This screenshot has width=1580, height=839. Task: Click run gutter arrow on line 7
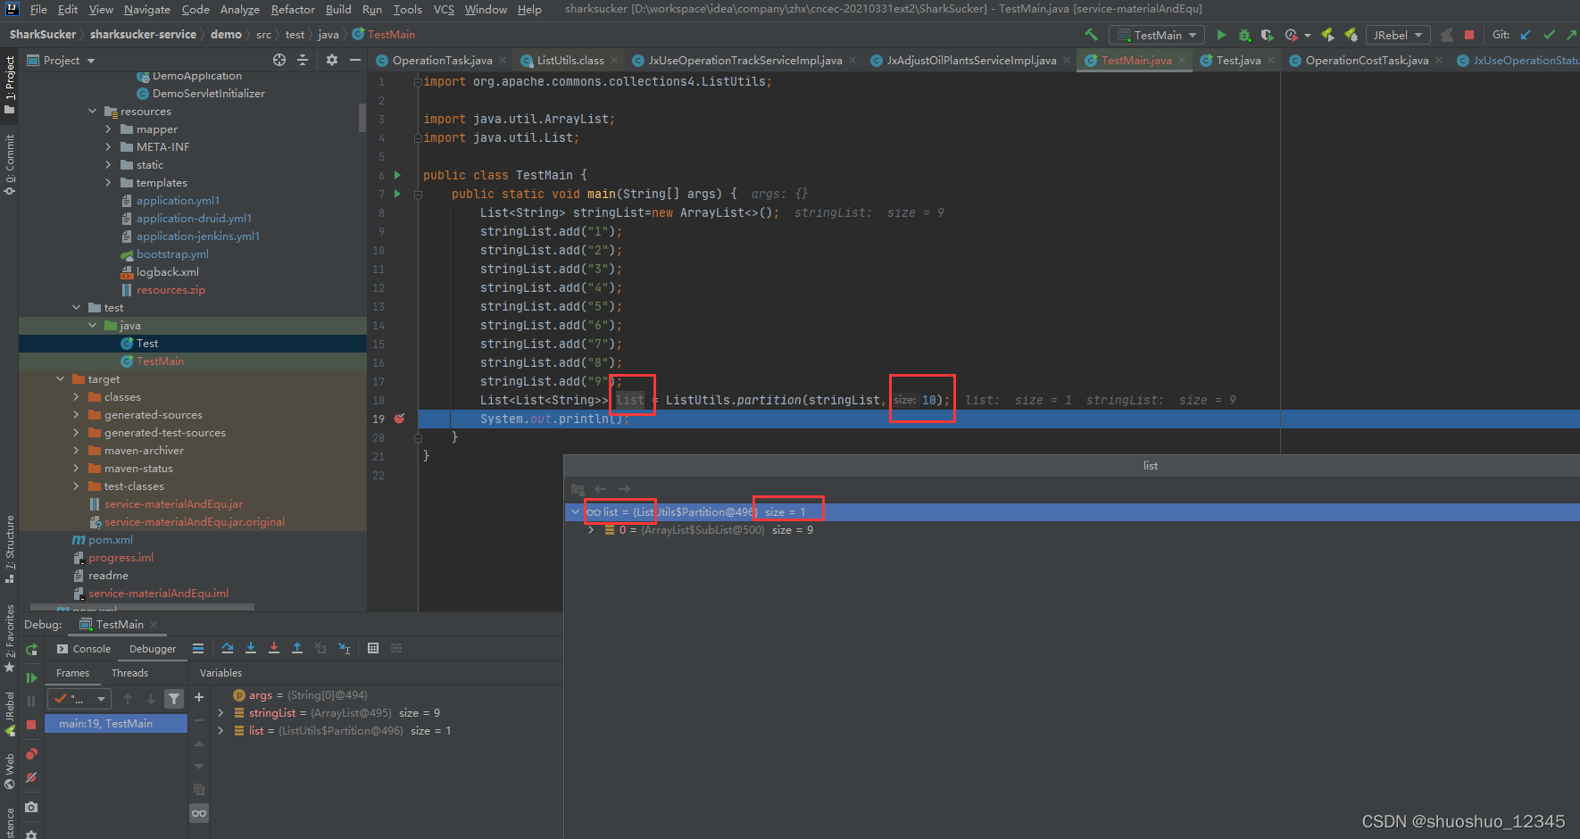pyautogui.click(x=398, y=194)
